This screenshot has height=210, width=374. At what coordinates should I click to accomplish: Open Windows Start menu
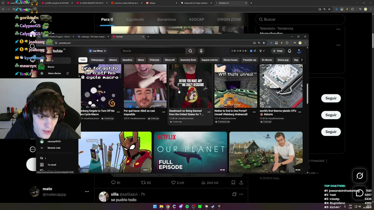[155, 206]
